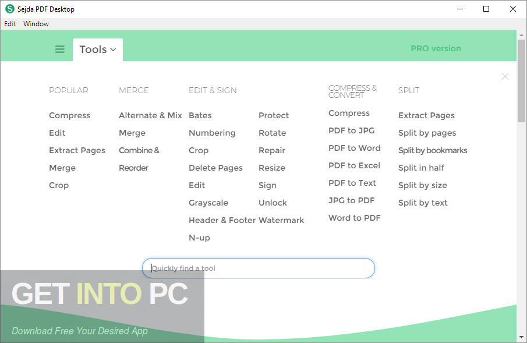The image size is (527, 343).
Task: Open the hamburger menu icon
Action: [60, 49]
